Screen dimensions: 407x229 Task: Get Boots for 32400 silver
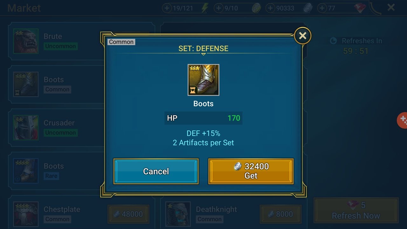coord(251,171)
